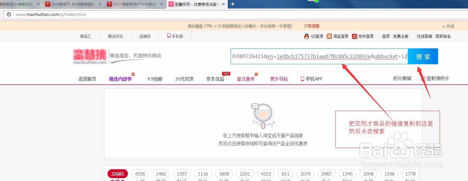Open 卖家报名 seller signup
The image size is (468, 181).
pos(443,36)
